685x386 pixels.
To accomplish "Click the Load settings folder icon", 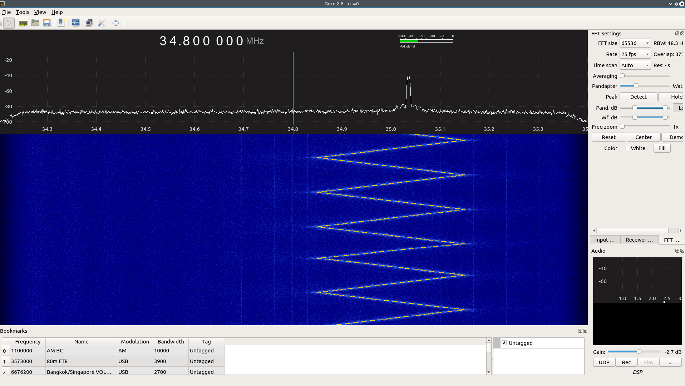I will click(35, 23).
